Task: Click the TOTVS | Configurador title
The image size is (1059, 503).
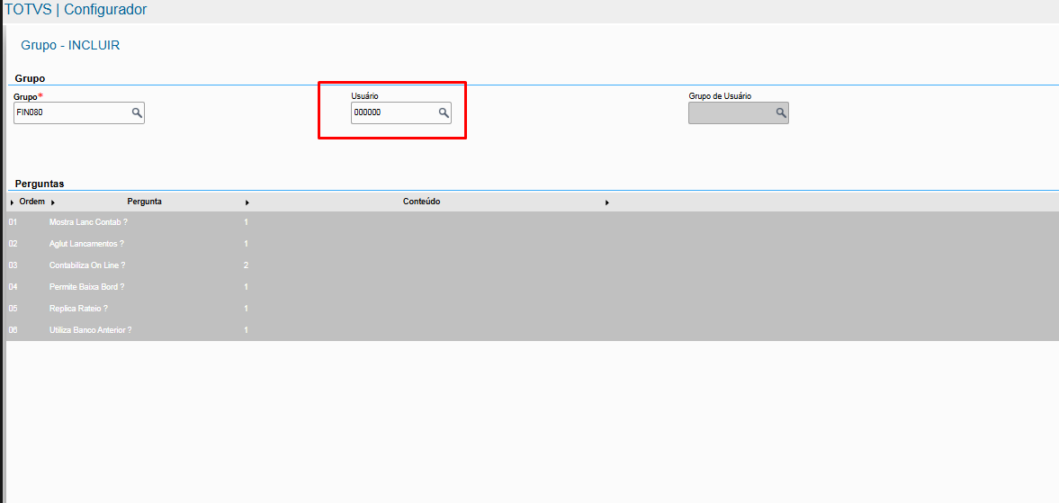Action: 76,10
